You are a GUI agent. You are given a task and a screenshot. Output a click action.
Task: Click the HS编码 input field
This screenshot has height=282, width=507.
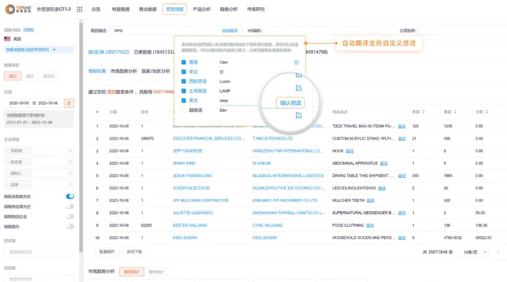click(x=330, y=30)
